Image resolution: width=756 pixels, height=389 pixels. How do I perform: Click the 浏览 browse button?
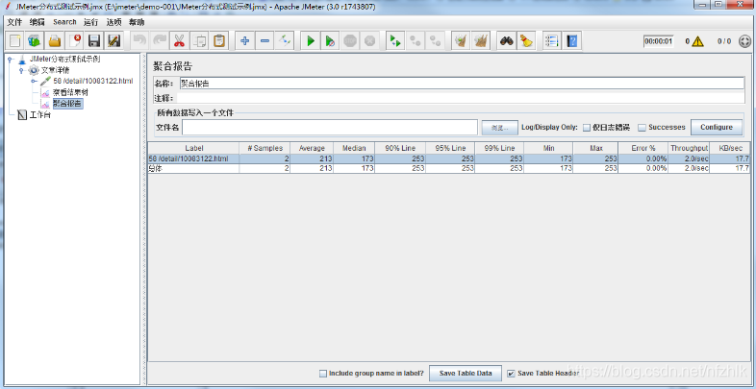tap(500, 128)
